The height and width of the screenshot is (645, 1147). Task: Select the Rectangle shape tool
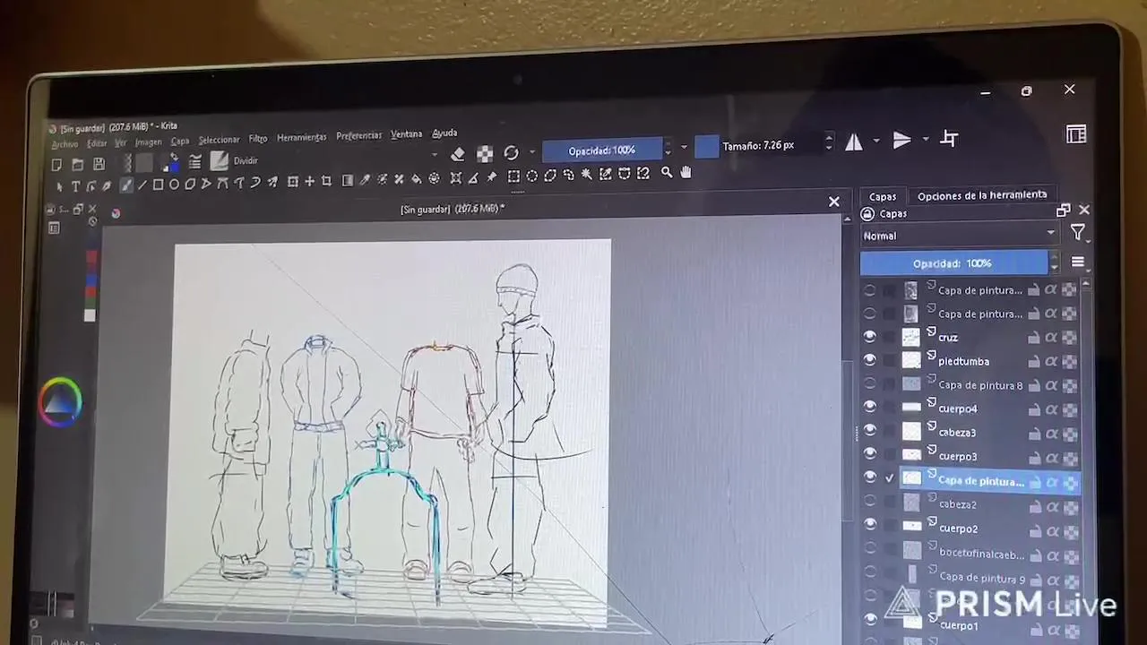click(x=158, y=185)
